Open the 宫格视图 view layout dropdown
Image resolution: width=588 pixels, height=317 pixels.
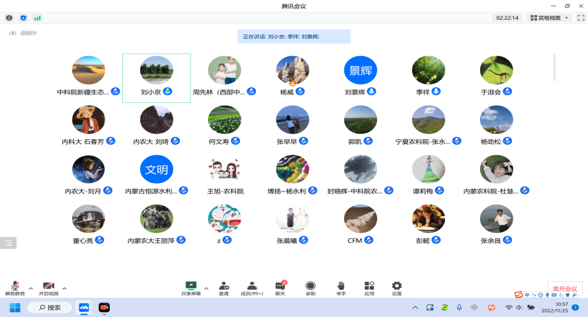[x=549, y=18]
